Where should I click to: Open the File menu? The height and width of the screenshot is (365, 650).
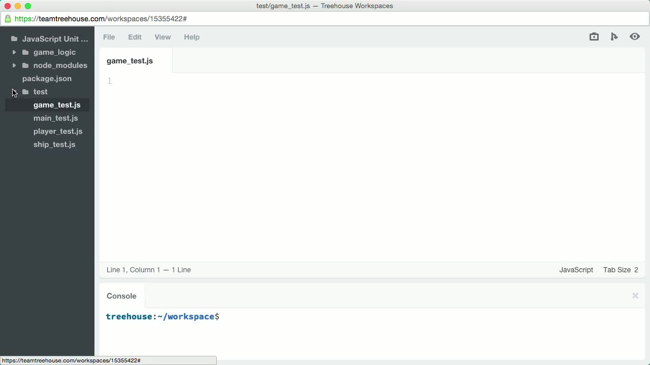click(x=109, y=37)
